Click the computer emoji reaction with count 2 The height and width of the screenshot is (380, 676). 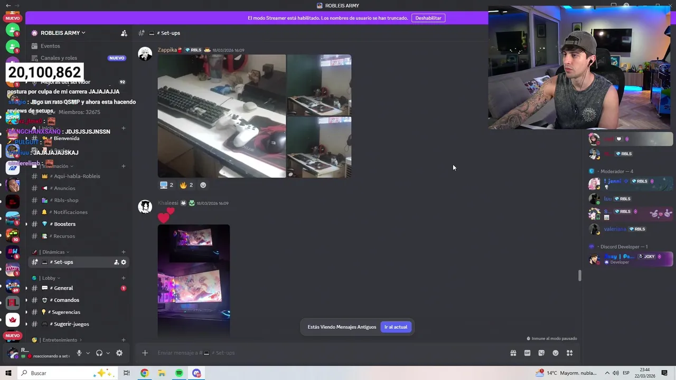click(166, 185)
